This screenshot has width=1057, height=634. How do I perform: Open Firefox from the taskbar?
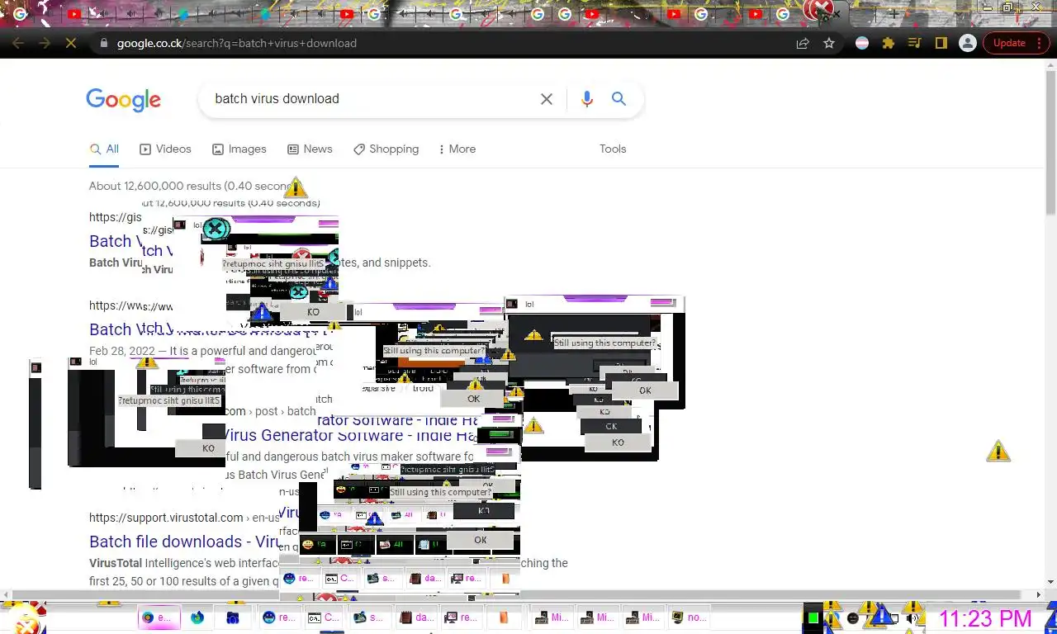(197, 617)
